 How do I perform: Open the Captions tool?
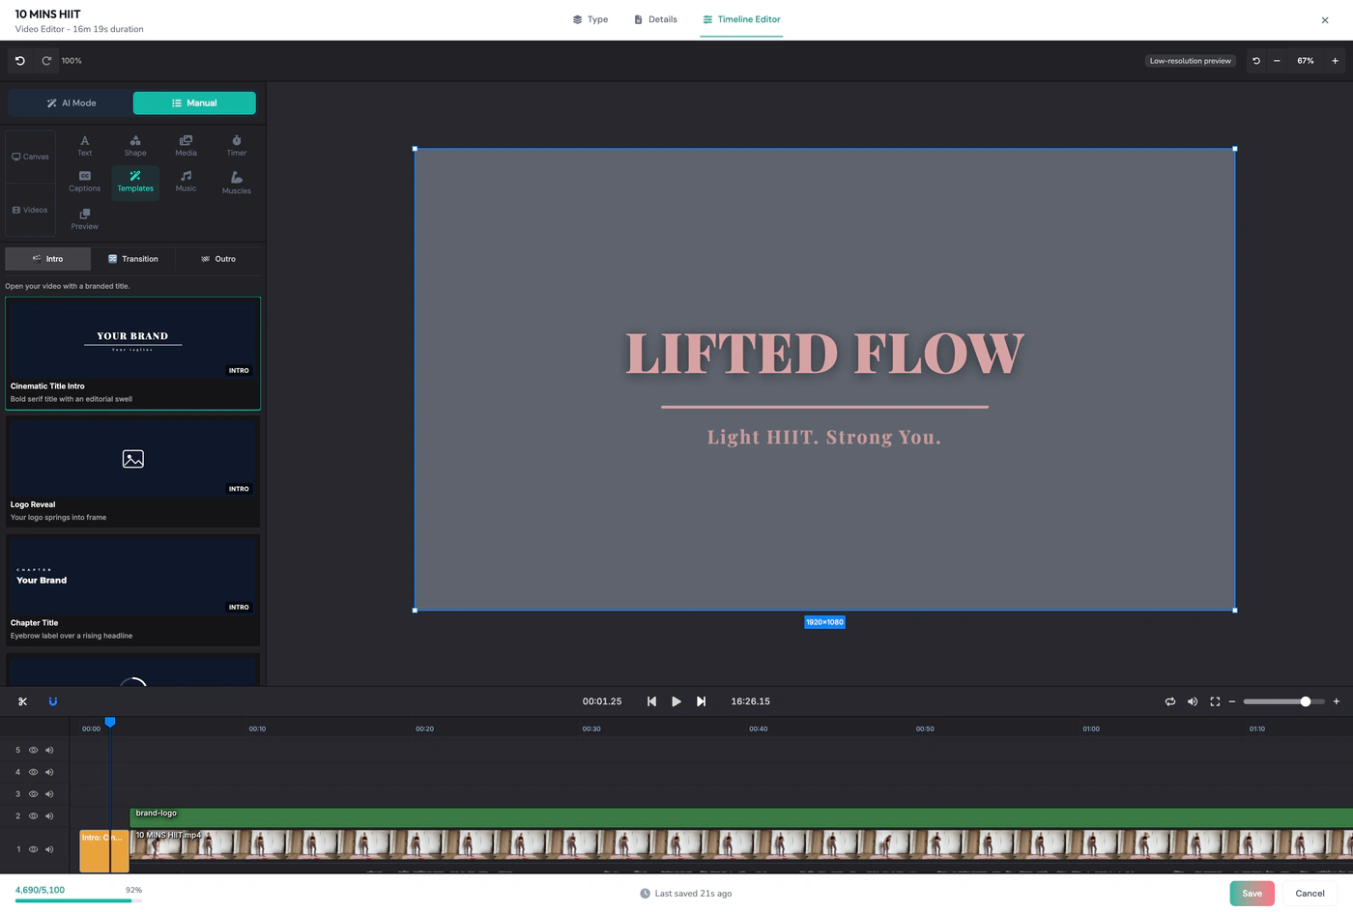(85, 182)
